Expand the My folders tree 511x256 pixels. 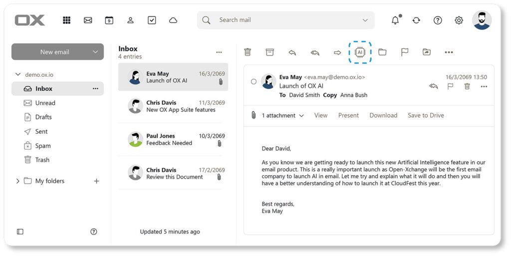18,181
